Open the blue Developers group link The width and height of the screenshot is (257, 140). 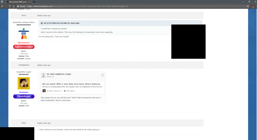click(24, 92)
